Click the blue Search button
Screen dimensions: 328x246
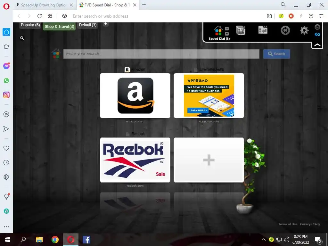(276, 54)
